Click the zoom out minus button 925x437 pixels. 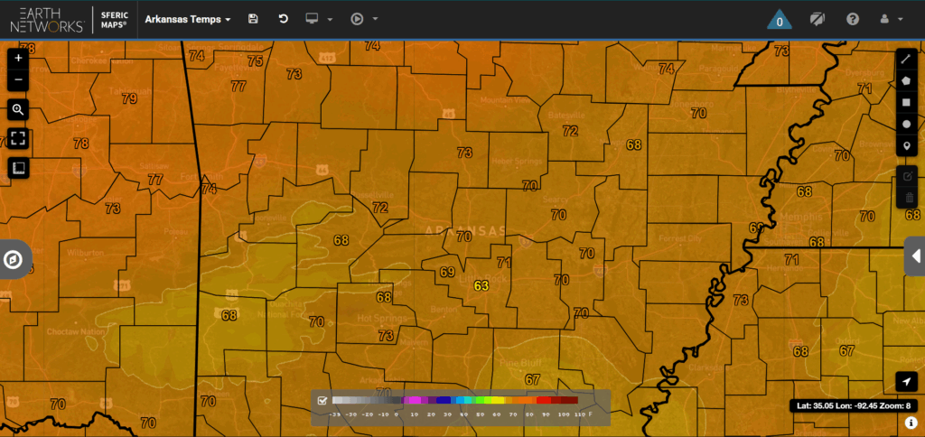[18, 80]
